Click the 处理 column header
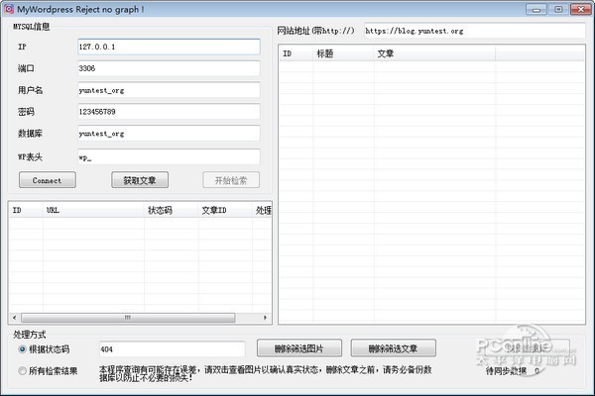595x396 pixels. [262, 210]
